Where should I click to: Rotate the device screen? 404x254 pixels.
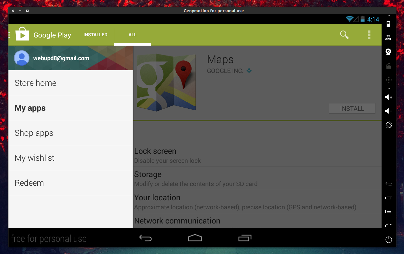point(389,125)
